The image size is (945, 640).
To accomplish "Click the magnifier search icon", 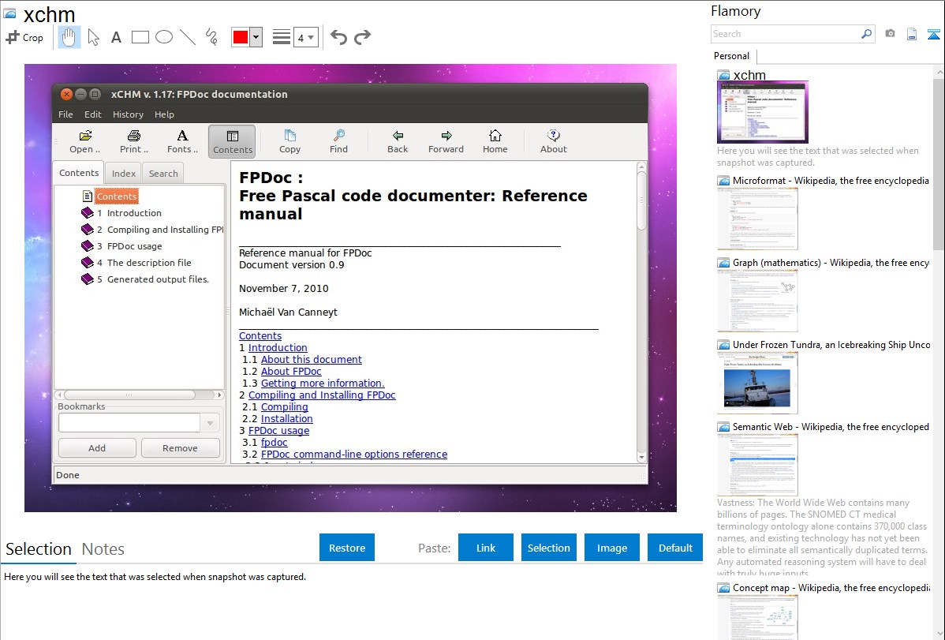I will tap(867, 34).
